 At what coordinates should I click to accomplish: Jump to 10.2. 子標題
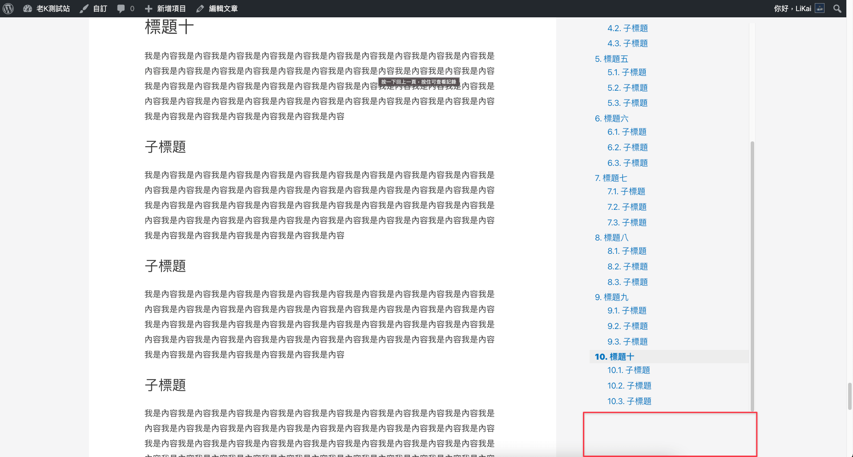coord(629,385)
